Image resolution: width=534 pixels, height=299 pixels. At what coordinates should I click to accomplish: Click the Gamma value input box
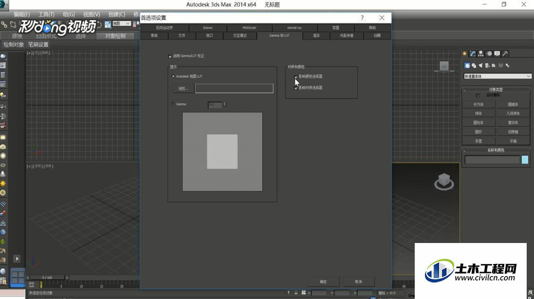point(215,105)
